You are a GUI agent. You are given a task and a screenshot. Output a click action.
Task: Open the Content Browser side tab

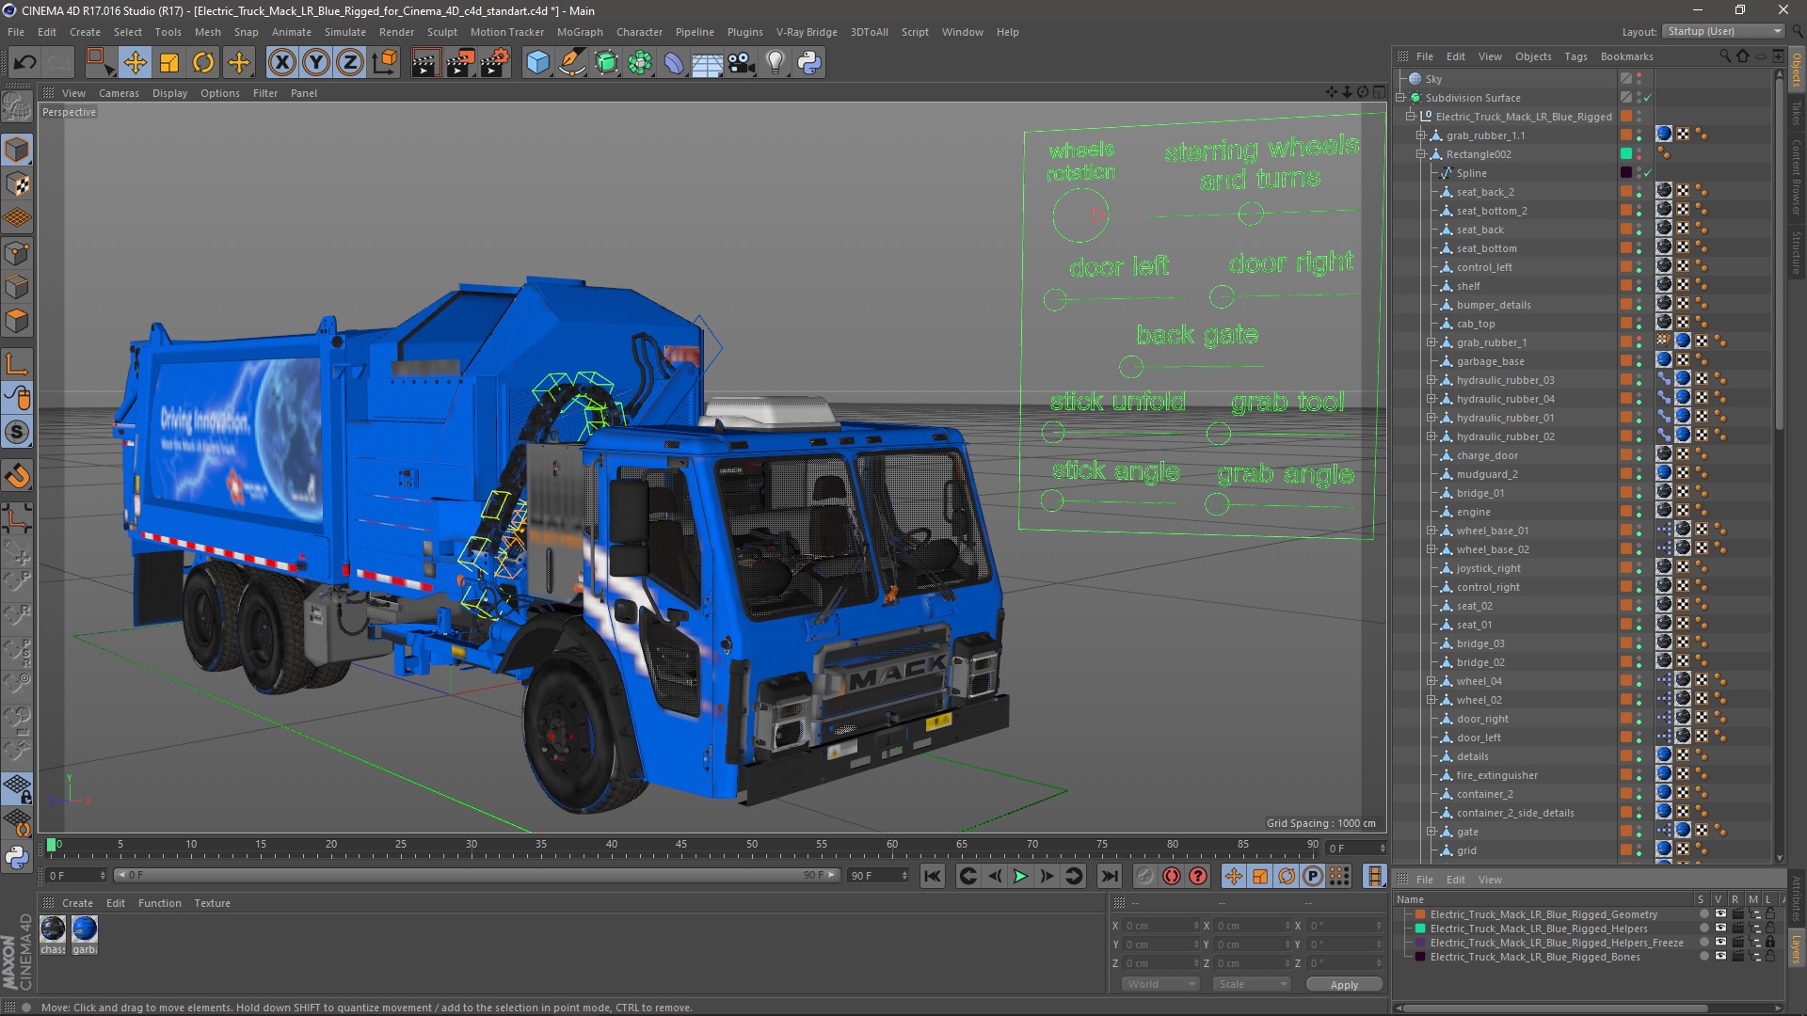(x=1797, y=178)
